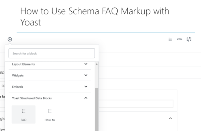Viewport: 201px width, 131px height.
Task: Click the FAQ label under the block
Action: pyautogui.click(x=23, y=120)
